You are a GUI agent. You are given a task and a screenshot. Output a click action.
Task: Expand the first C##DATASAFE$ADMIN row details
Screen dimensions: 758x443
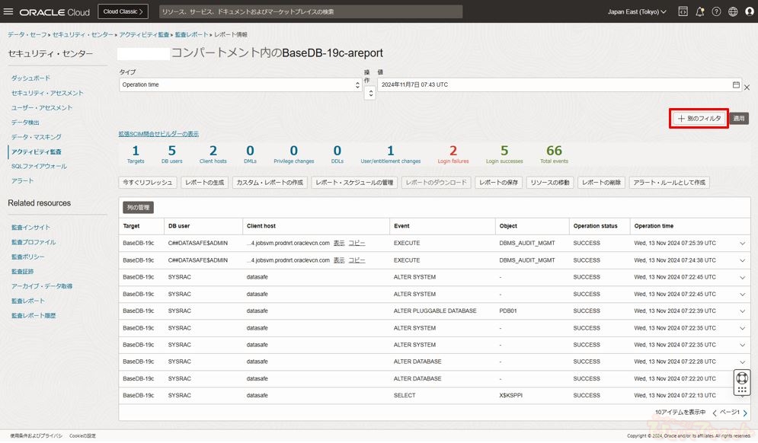pyautogui.click(x=742, y=244)
